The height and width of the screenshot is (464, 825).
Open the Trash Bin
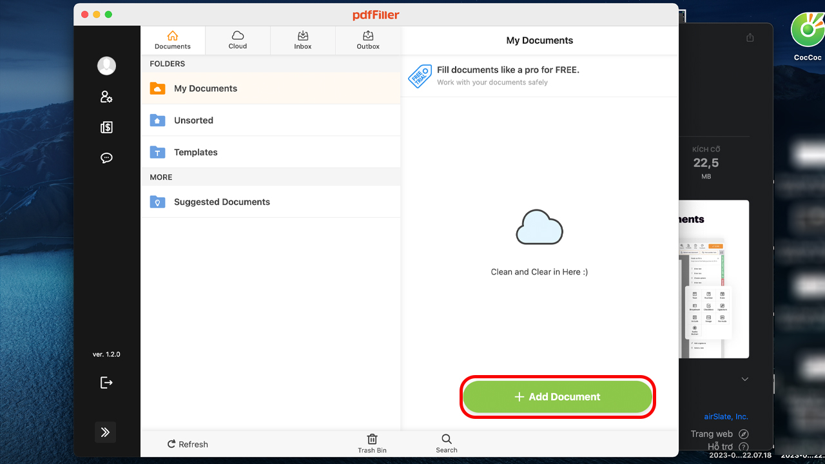tap(372, 443)
